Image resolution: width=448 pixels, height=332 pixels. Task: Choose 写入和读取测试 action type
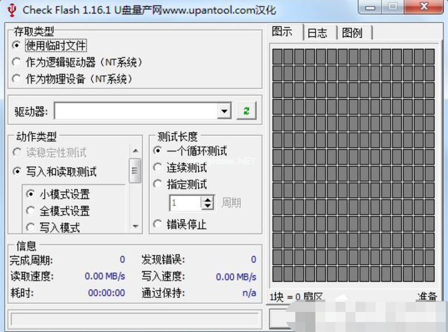click(x=17, y=172)
